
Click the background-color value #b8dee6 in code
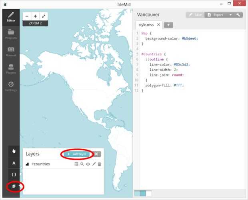[189, 38]
